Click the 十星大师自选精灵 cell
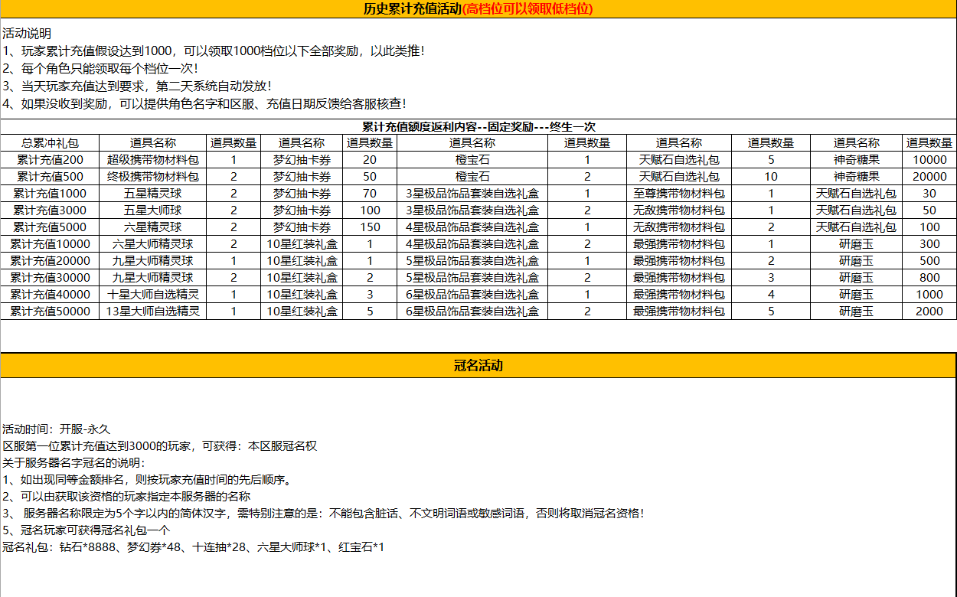 pos(152,295)
